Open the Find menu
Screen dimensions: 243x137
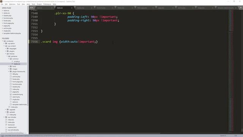point(19,4)
